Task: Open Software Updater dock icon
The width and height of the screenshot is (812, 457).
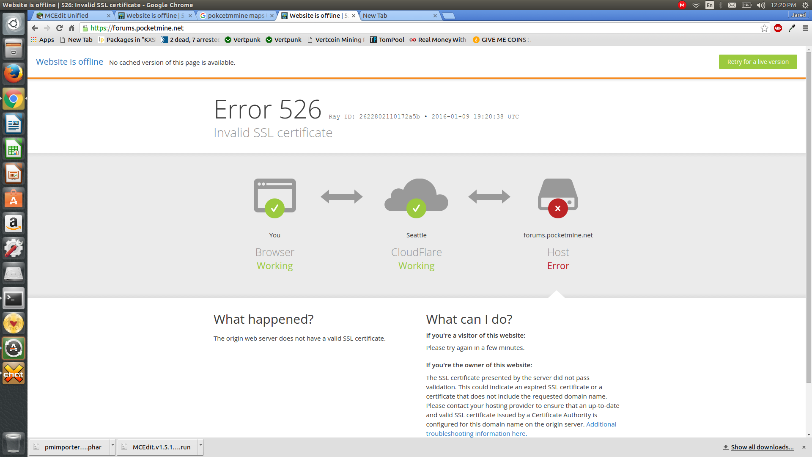Action: (14, 349)
